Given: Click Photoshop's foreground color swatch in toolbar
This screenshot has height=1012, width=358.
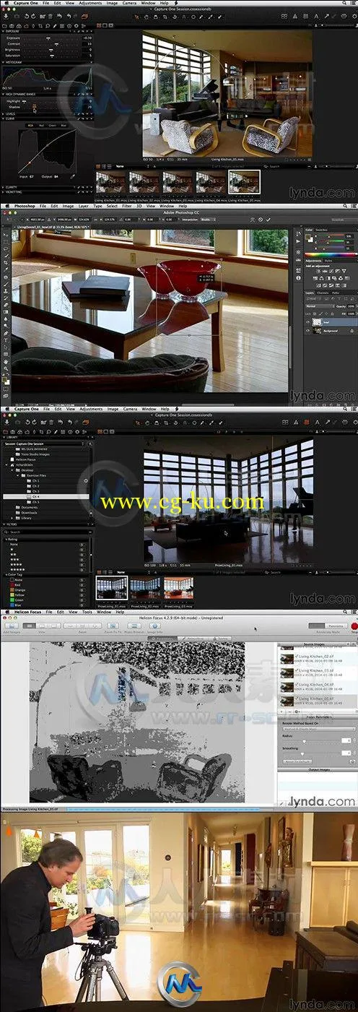Looking at the screenshot, I should coord(4,379).
